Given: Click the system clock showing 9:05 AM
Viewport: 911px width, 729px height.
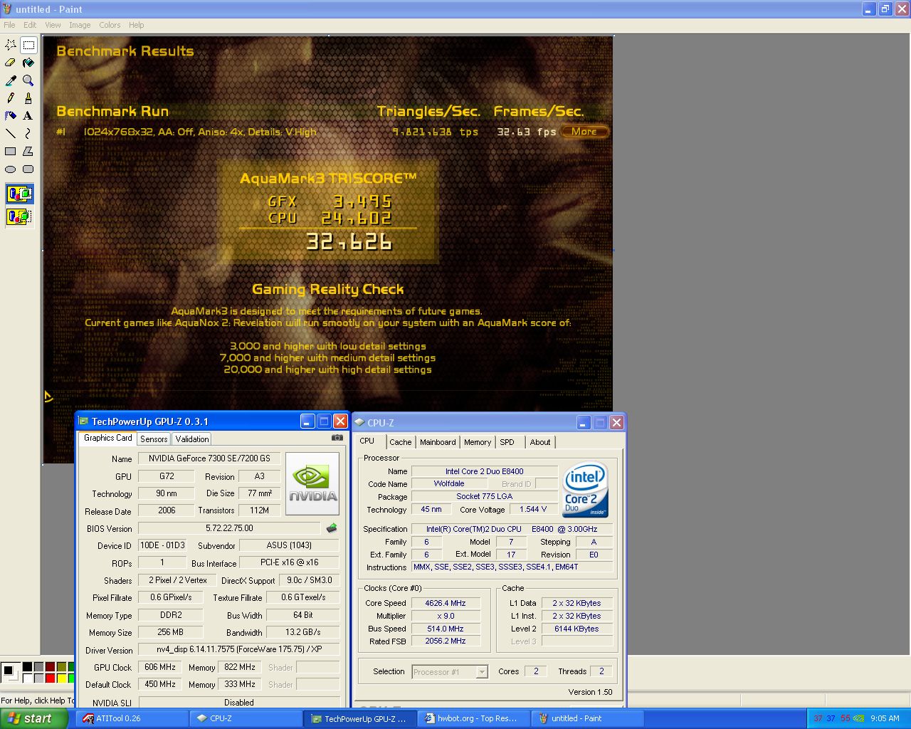Looking at the screenshot, I should pos(885,718).
